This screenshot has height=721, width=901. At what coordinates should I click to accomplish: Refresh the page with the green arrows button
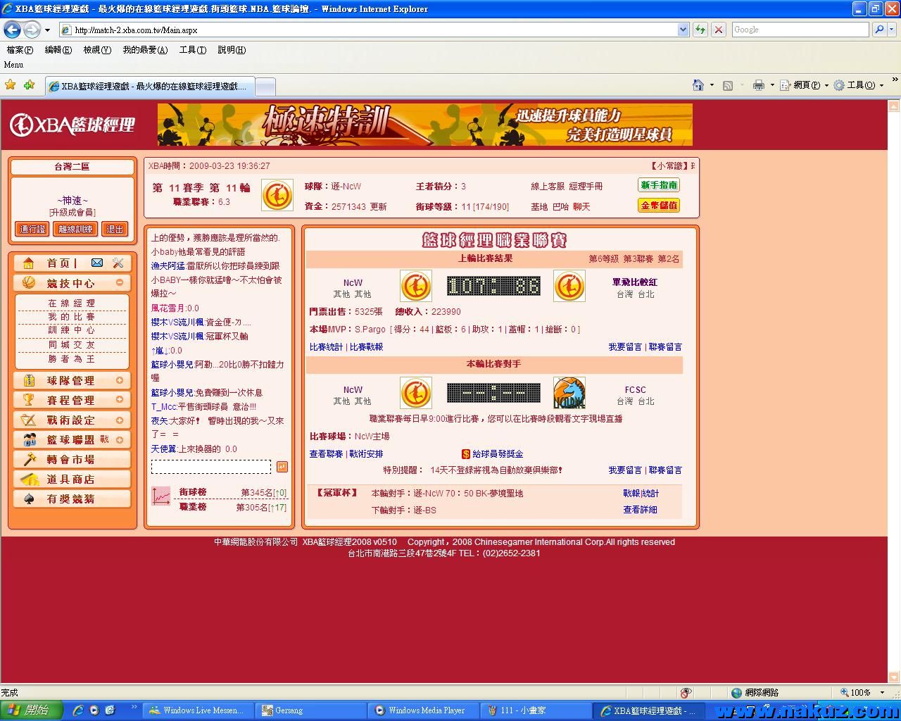(x=700, y=30)
